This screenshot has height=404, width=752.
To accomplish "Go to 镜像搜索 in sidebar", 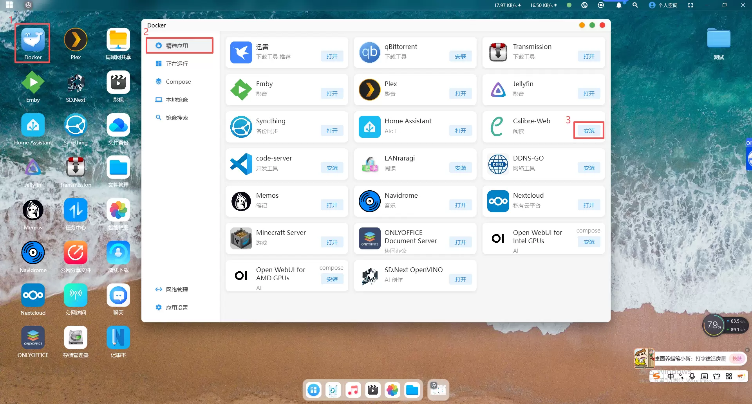I will pyautogui.click(x=177, y=118).
